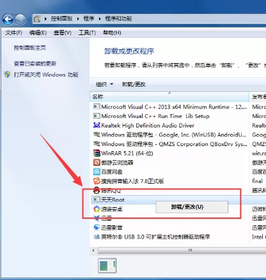The image size is (266, 280).
Task: Select Windows 驱动程序包 Google, Inc. entry
Action: [x=174, y=135]
